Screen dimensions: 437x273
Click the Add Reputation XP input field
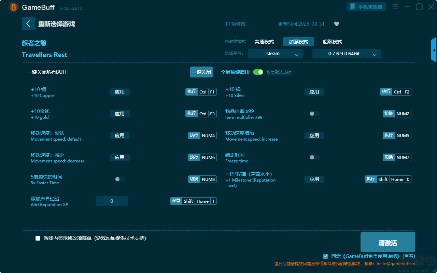(x=112, y=201)
